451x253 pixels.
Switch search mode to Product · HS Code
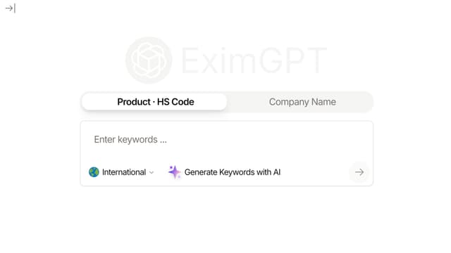[154, 102]
